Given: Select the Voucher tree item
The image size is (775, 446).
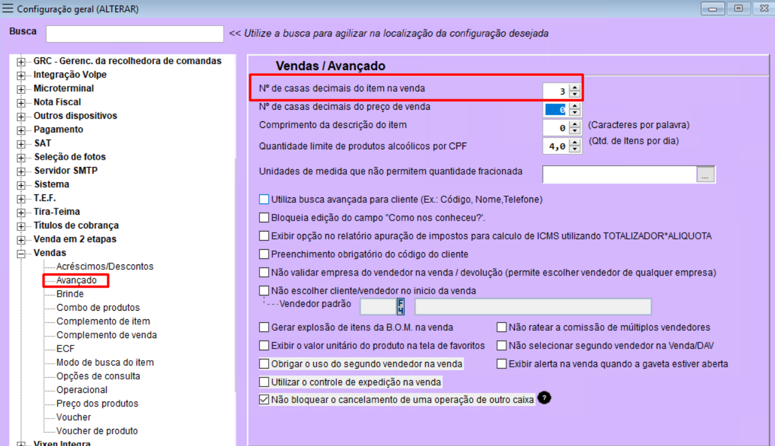Looking at the screenshot, I should click(74, 417).
